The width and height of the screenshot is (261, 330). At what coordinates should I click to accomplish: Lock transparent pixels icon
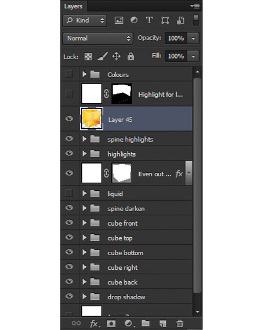pyautogui.click(x=88, y=57)
